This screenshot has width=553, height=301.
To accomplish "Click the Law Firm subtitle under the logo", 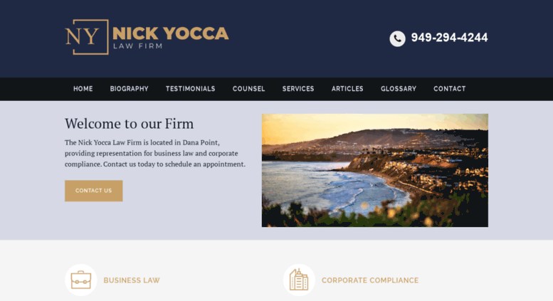I will pyautogui.click(x=137, y=46).
